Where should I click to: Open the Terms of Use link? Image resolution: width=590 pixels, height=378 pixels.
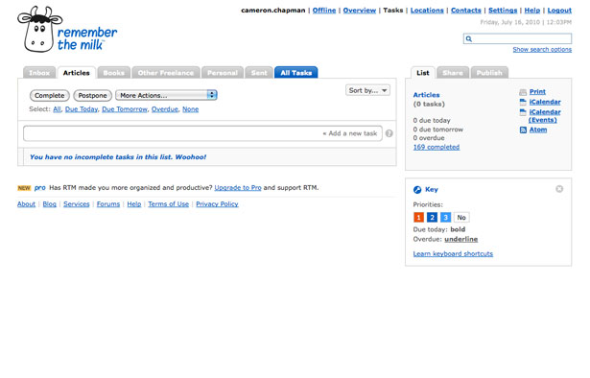click(x=168, y=204)
